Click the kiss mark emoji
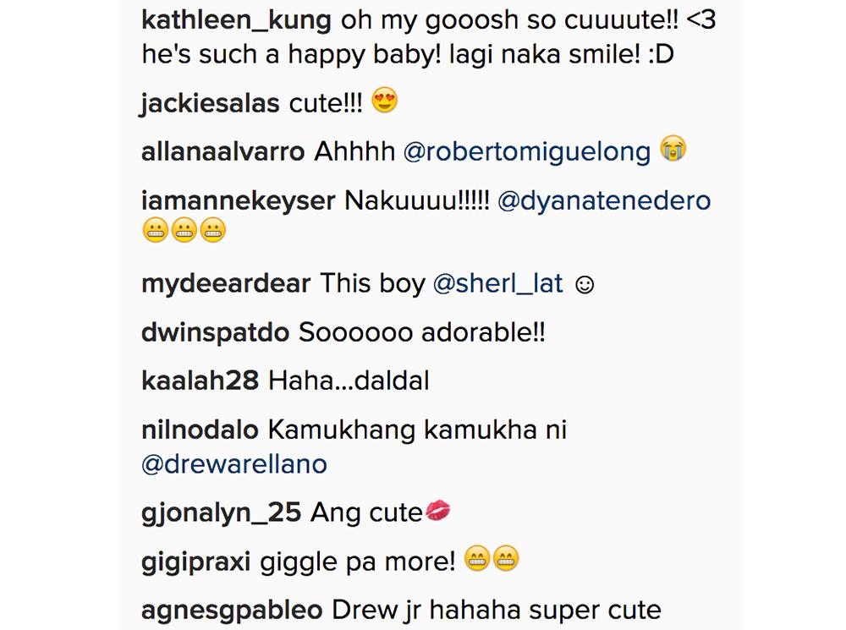This screenshot has width=846, height=630. pos(437,511)
